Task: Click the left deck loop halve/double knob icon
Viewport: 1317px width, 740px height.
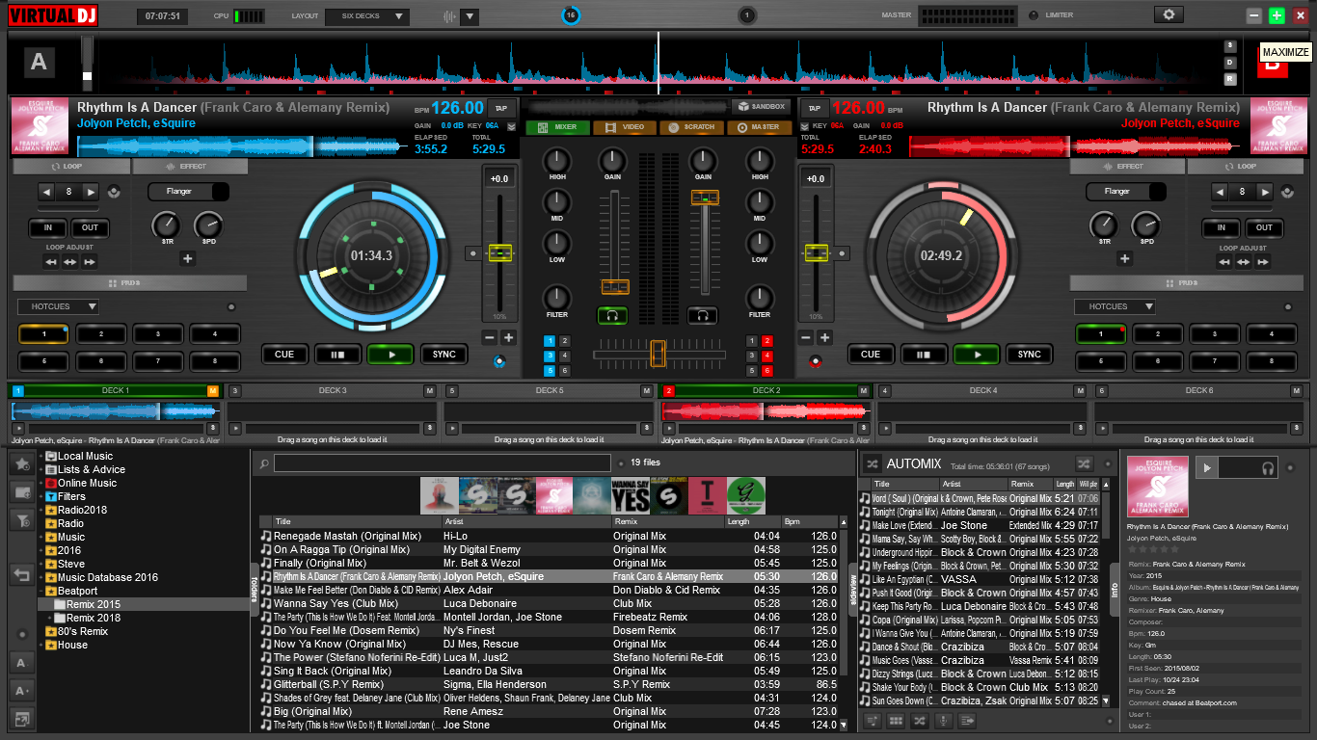Action: pyautogui.click(x=116, y=192)
